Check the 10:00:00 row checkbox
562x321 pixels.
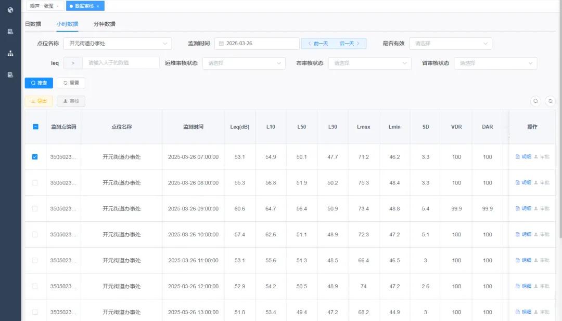(35, 234)
